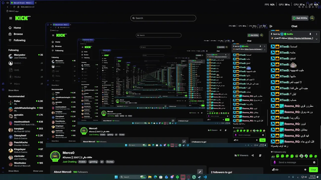Edit About Mercs0 with pencil icon
The height and width of the screenshot is (180, 321).
click(x=200, y=172)
